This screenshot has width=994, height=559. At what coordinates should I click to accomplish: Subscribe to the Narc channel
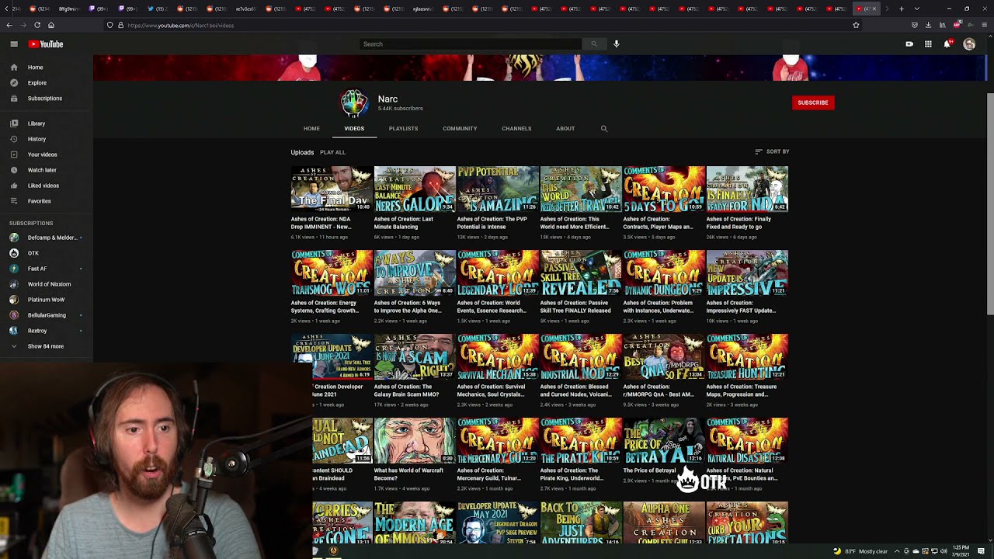click(813, 102)
